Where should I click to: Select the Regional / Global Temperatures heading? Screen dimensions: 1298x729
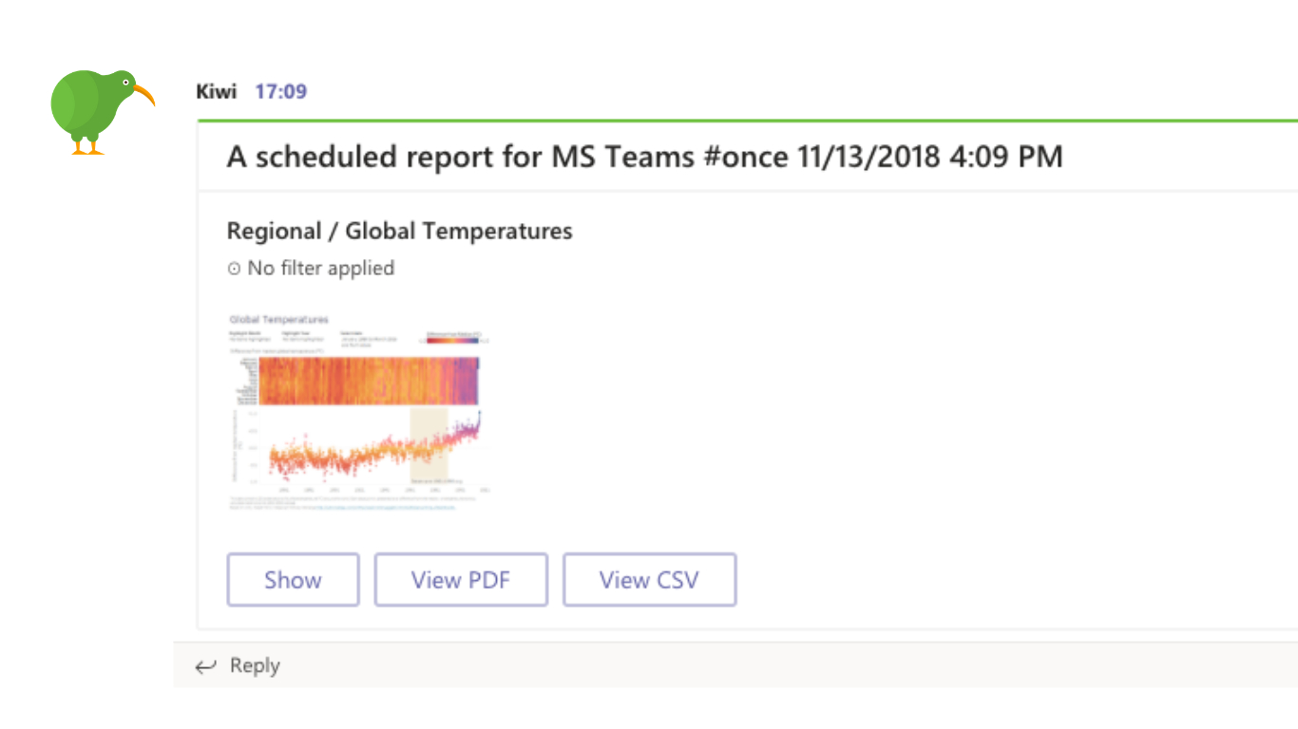(399, 231)
